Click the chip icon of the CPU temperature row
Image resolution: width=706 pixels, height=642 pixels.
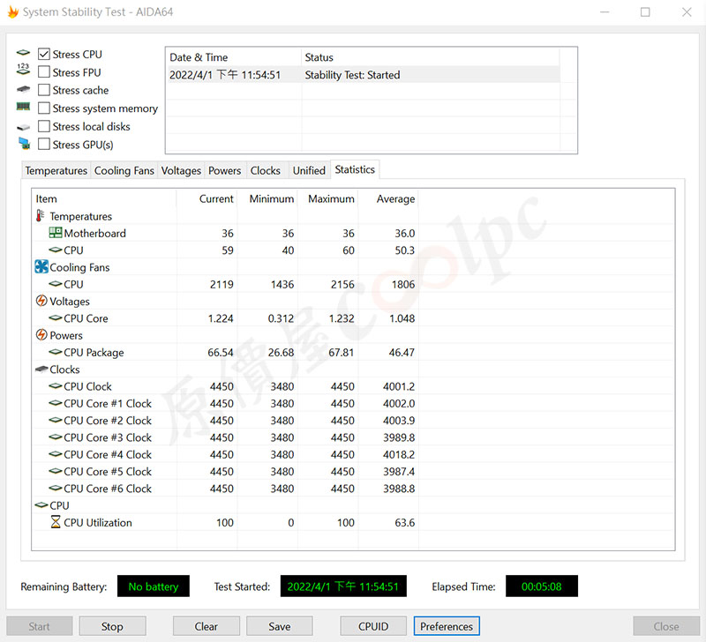[56, 250]
